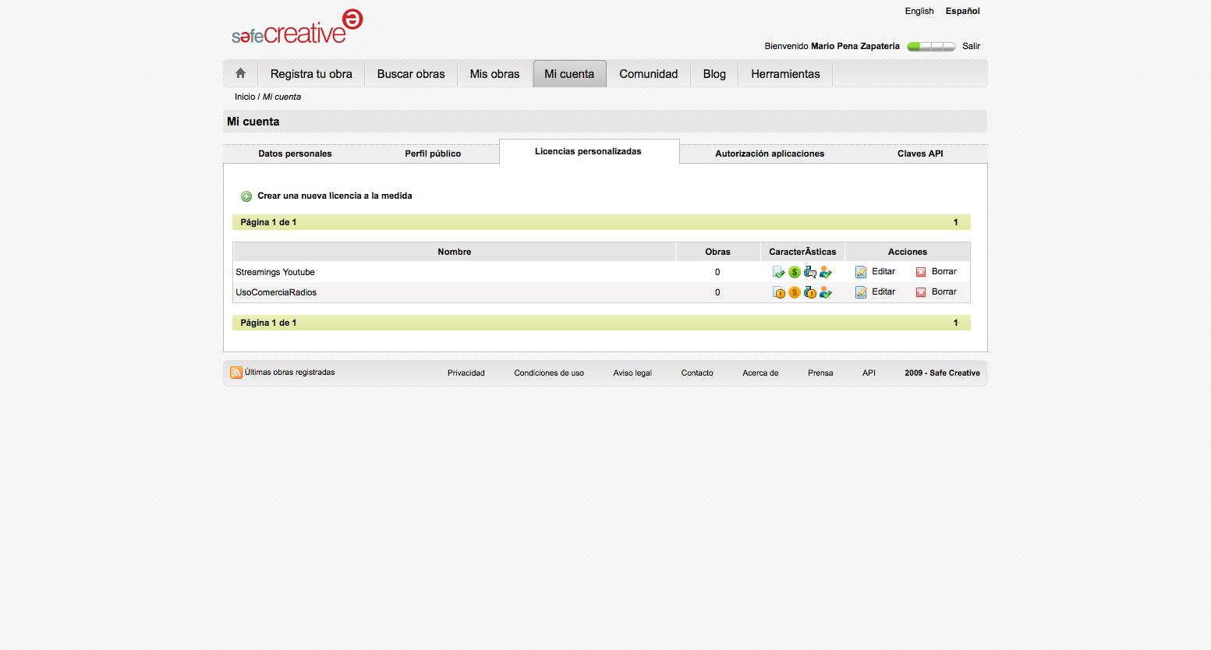Open the Claves API tab
The width and height of the screenshot is (1211, 650).
pyautogui.click(x=919, y=154)
